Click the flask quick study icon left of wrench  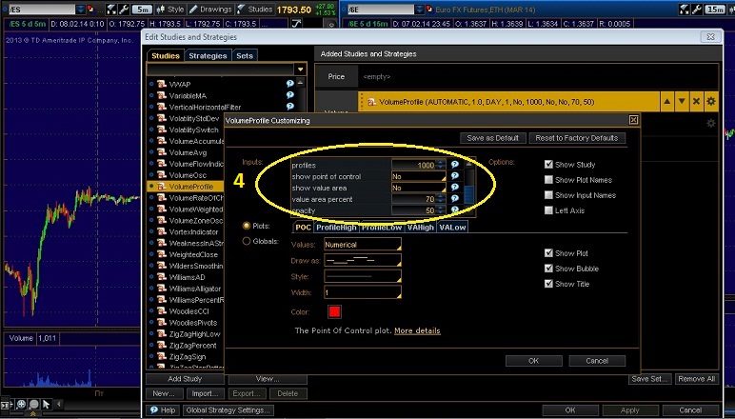point(112,9)
